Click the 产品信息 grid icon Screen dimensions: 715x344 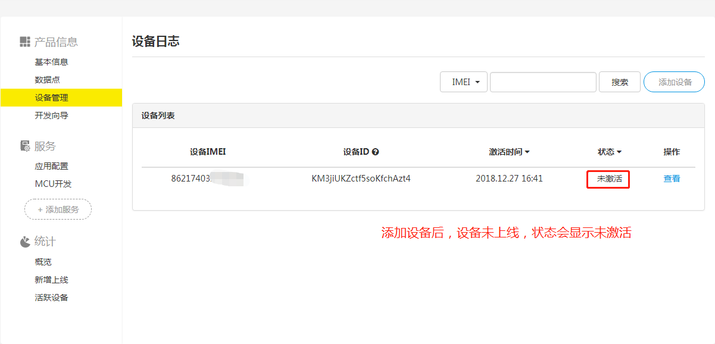point(24,42)
